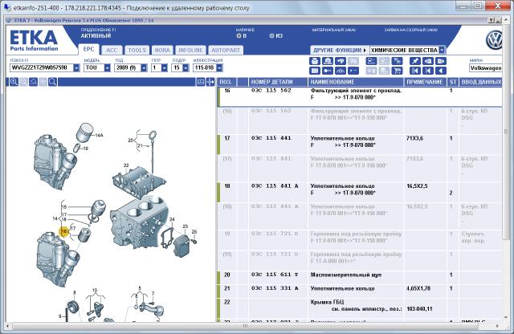Open the ГОД 2009 dropdown

144,68
